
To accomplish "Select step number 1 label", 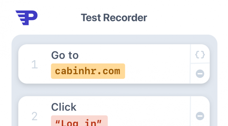I will pyautogui.click(x=35, y=64).
